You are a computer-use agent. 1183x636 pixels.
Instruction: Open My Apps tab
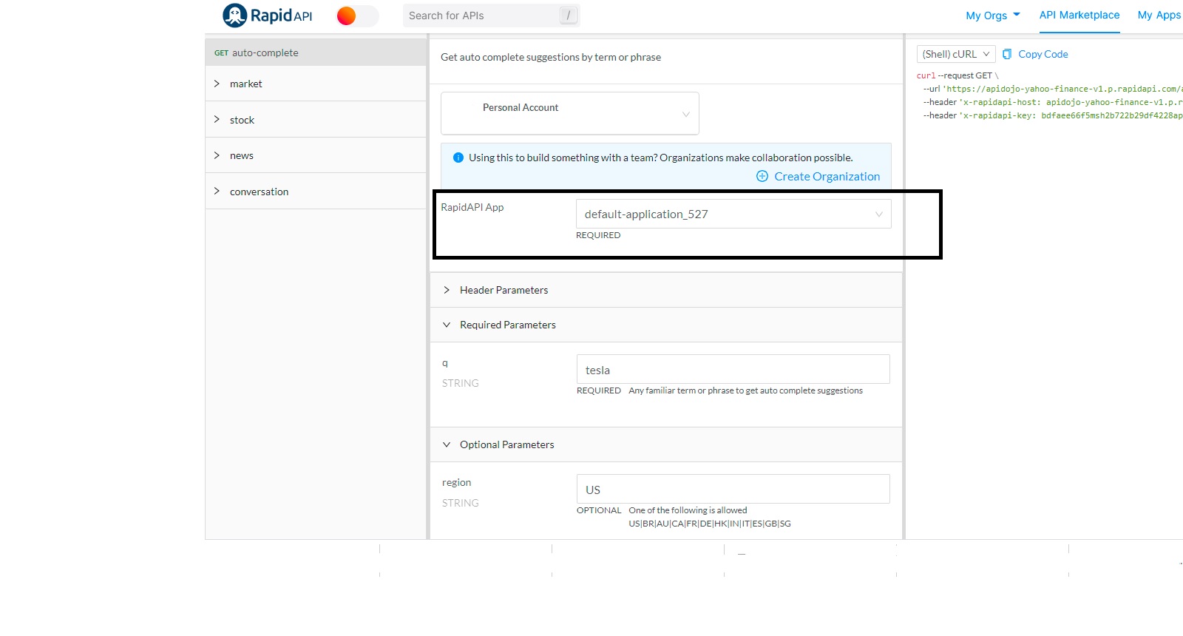(x=1159, y=16)
